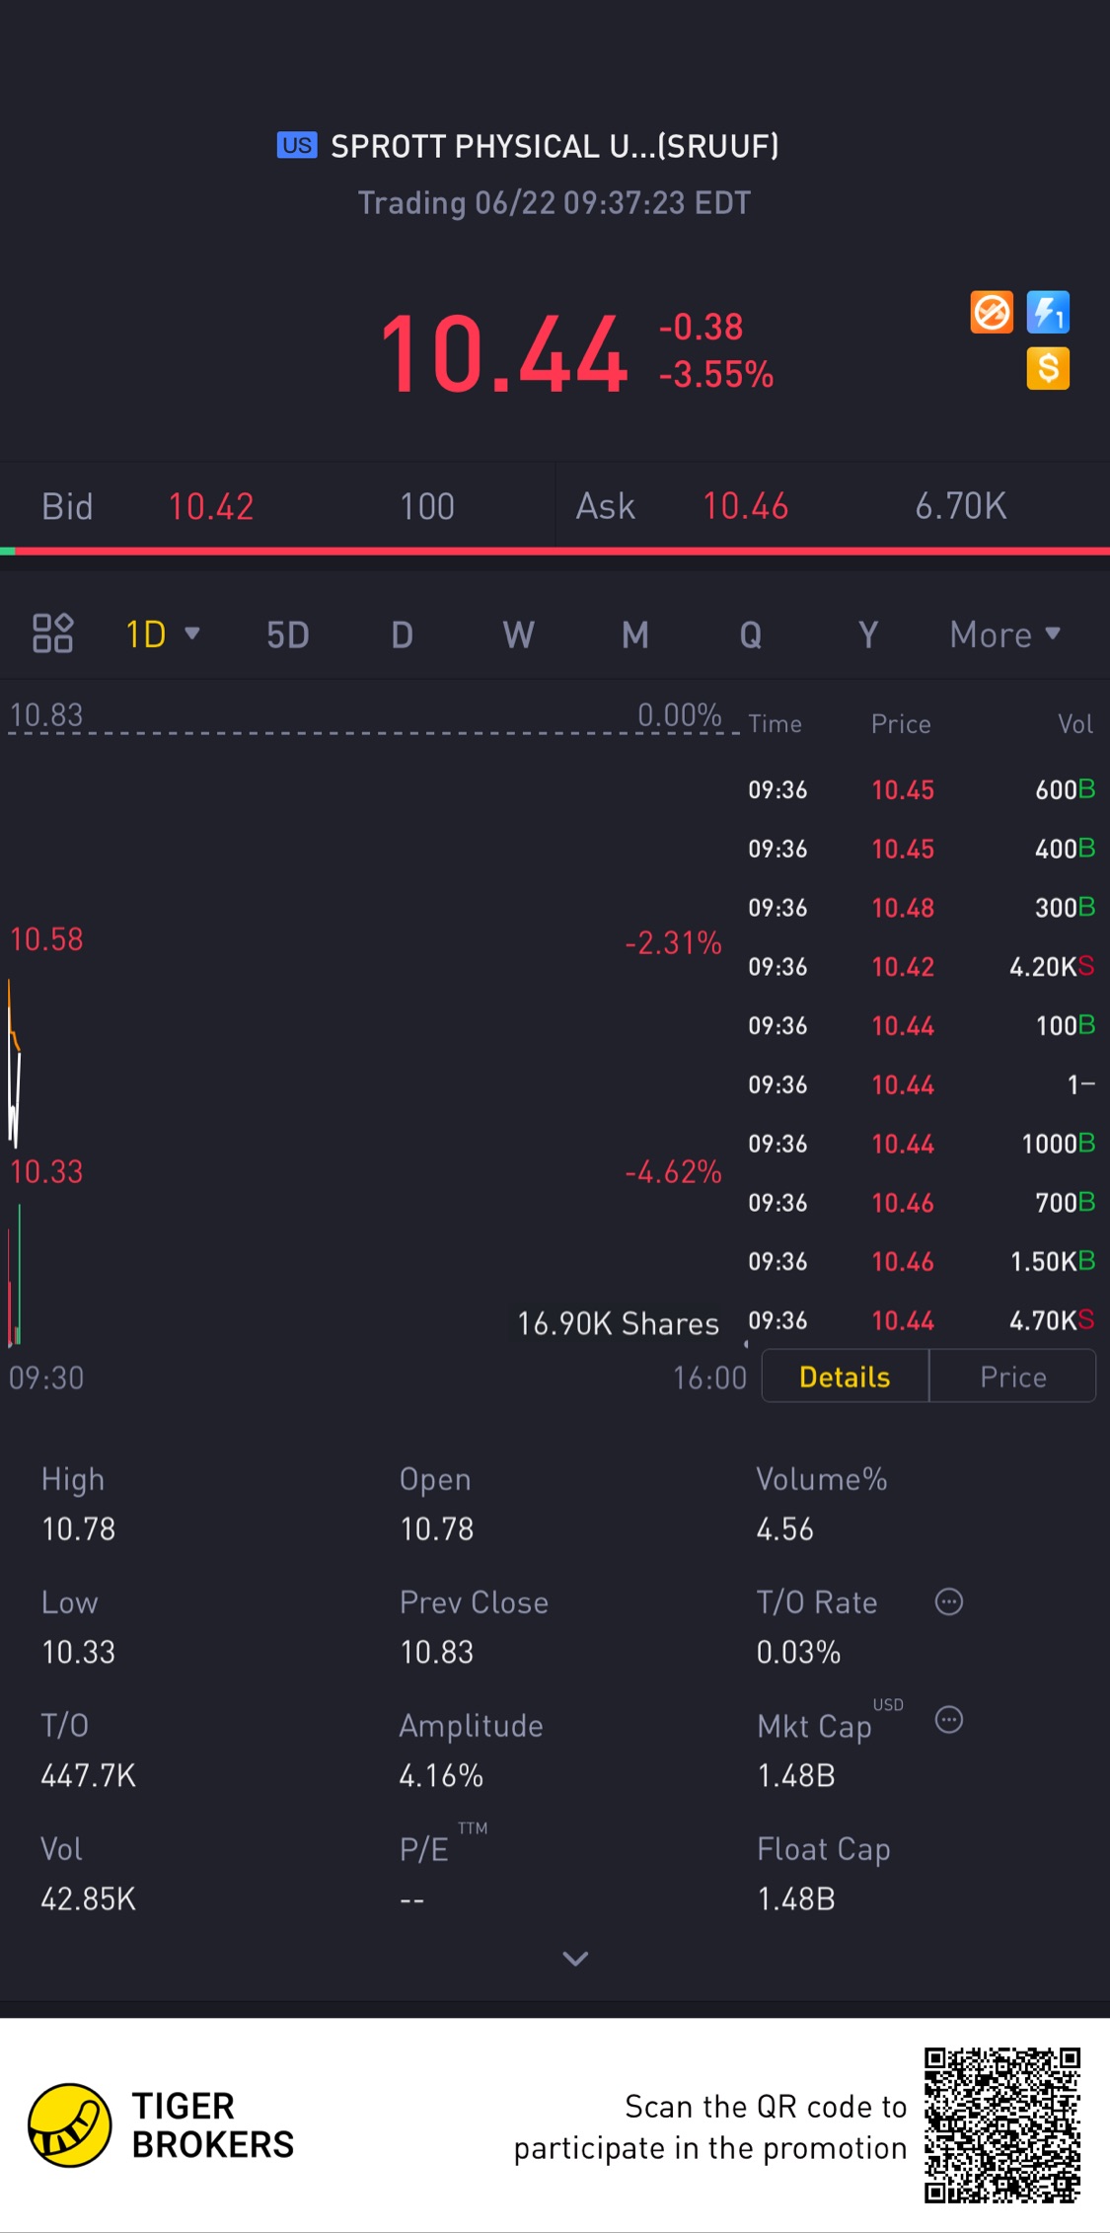Tap the blue lightning bolt icon
1110x2233 pixels.
pos(1048,313)
